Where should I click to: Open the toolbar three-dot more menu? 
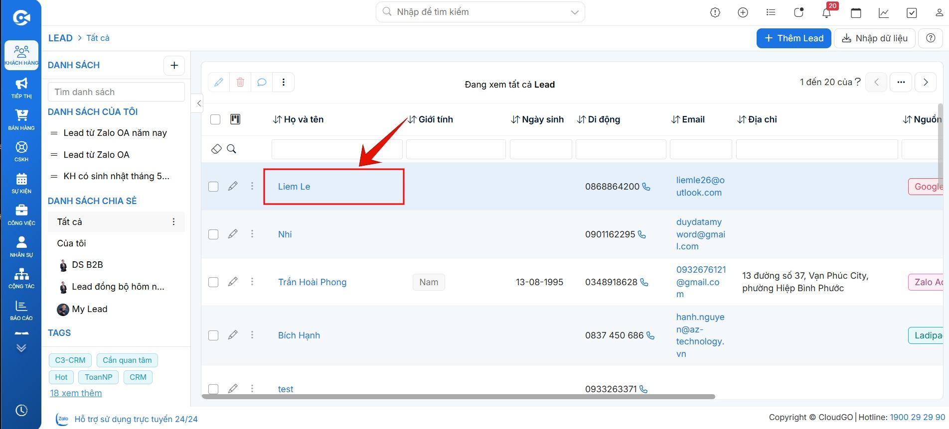click(x=284, y=82)
